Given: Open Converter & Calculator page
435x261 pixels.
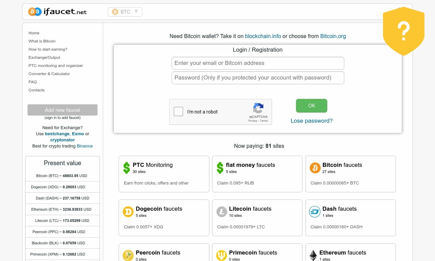Looking at the screenshot, I should pos(49,74).
